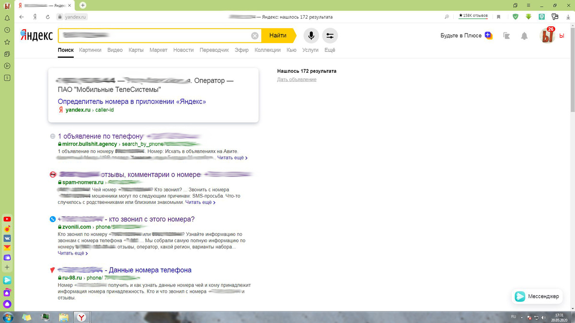Start voice search with microphone
The height and width of the screenshot is (323, 575).
point(311,35)
